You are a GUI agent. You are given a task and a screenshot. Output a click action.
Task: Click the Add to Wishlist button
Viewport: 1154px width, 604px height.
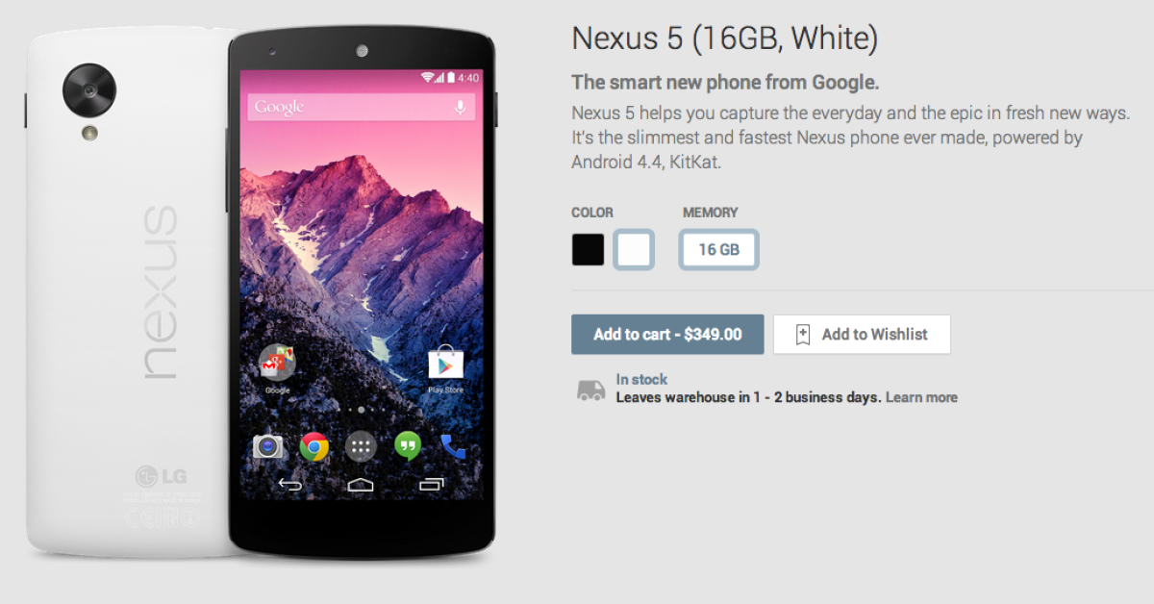click(862, 335)
